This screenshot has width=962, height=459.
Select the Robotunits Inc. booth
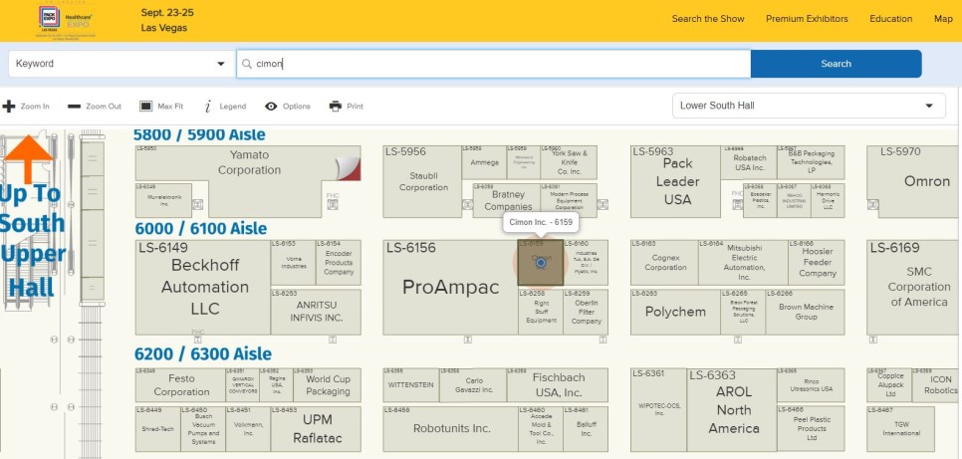tap(450, 429)
